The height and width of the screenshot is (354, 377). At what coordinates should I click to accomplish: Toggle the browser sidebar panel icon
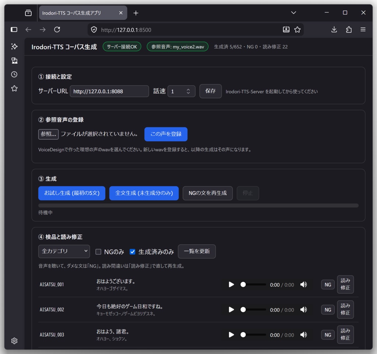(14, 29)
